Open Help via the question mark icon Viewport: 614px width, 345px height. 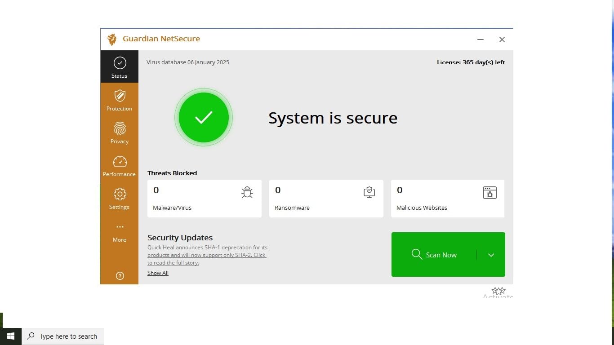pyautogui.click(x=119, y=276)
